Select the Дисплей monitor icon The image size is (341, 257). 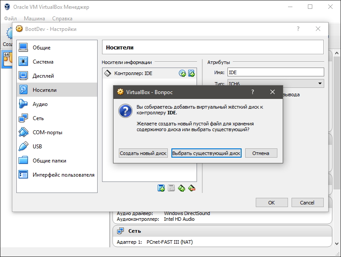click(x=23, y=76)
